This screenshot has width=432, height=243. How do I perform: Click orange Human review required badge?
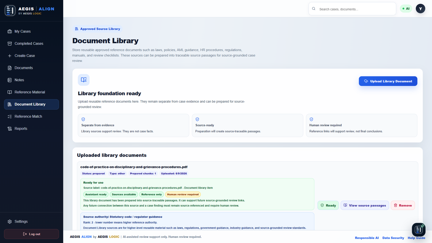pos(183,194)
